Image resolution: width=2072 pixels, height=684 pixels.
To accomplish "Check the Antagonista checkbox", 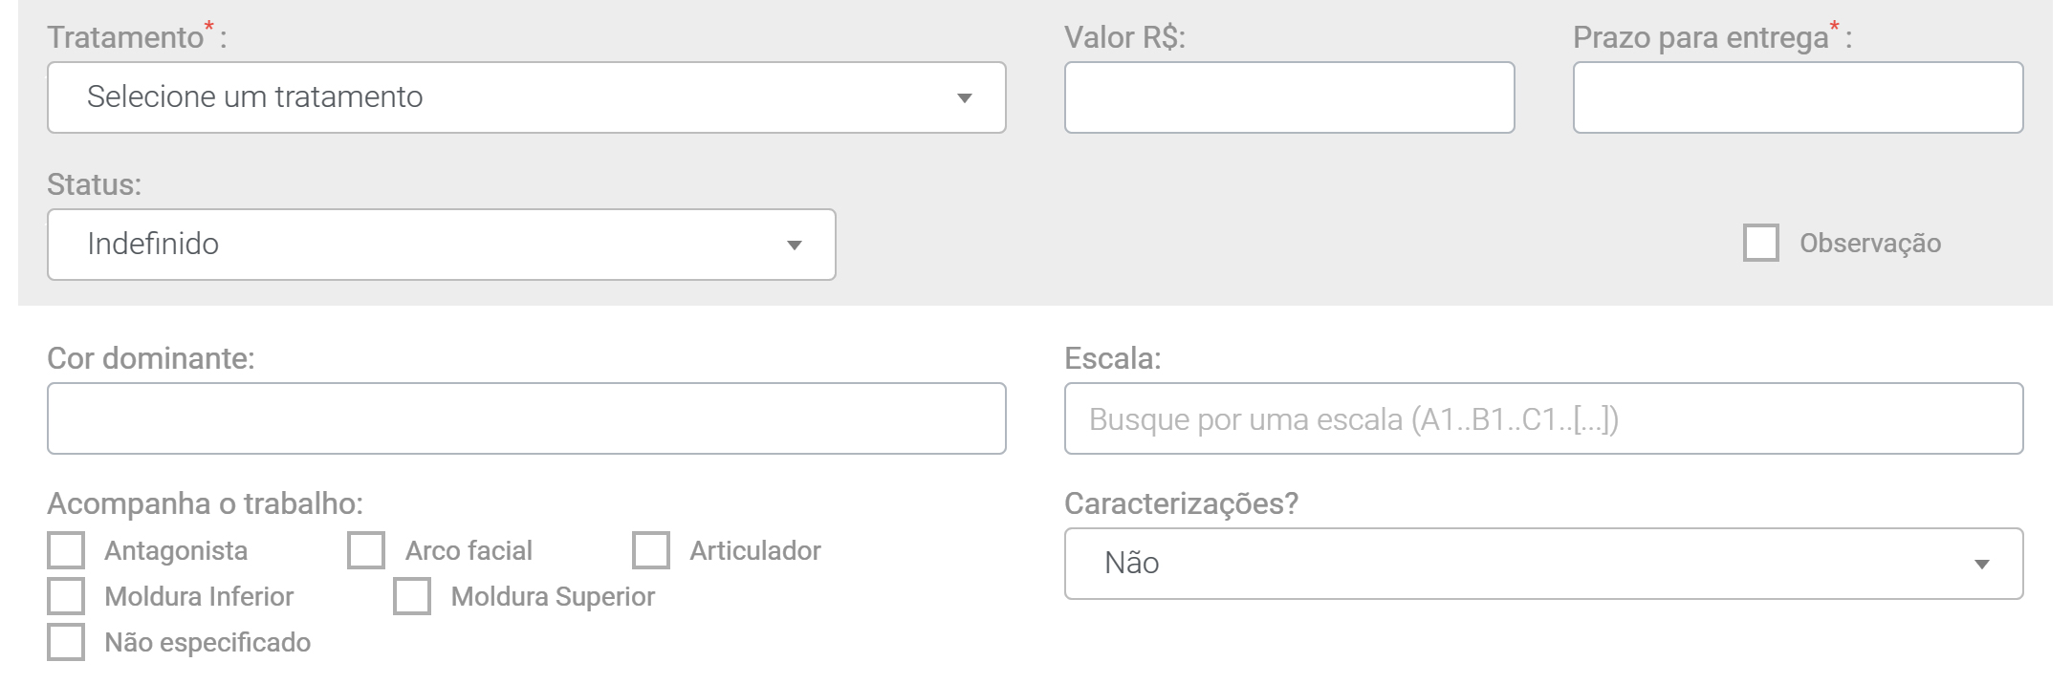I will (x=66, y=550).
